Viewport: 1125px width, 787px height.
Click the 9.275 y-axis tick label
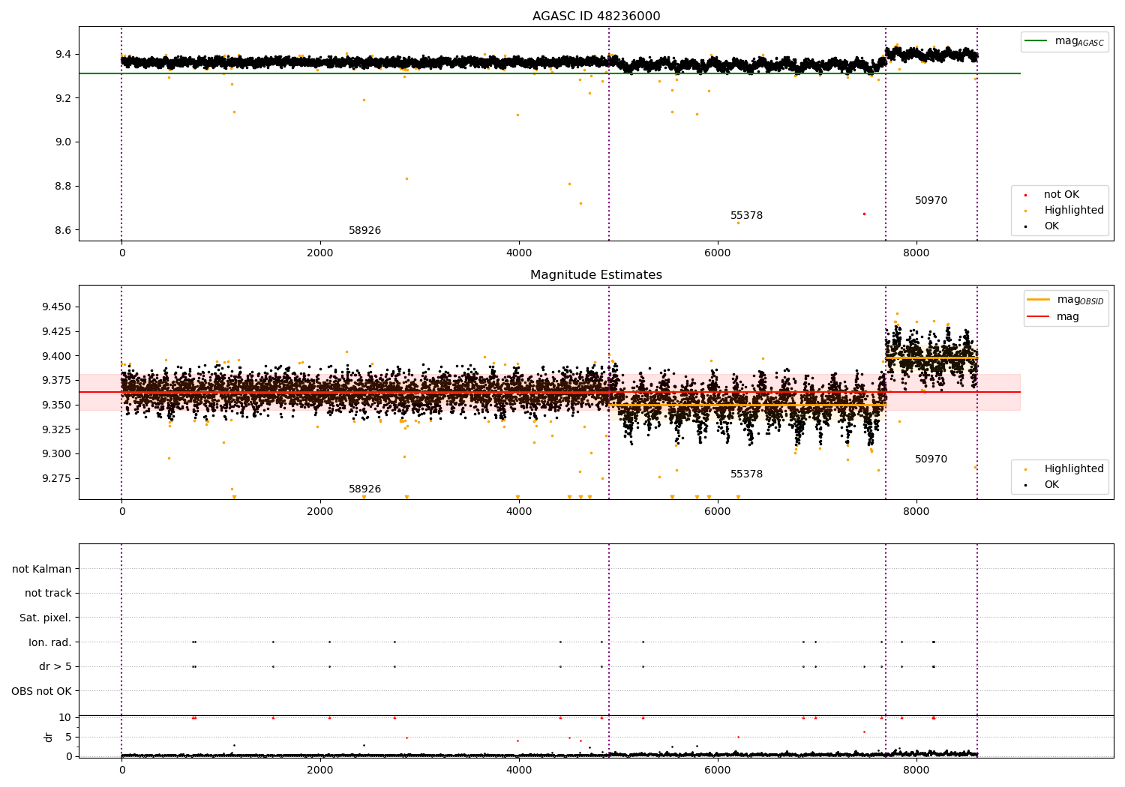click(57, 479)
